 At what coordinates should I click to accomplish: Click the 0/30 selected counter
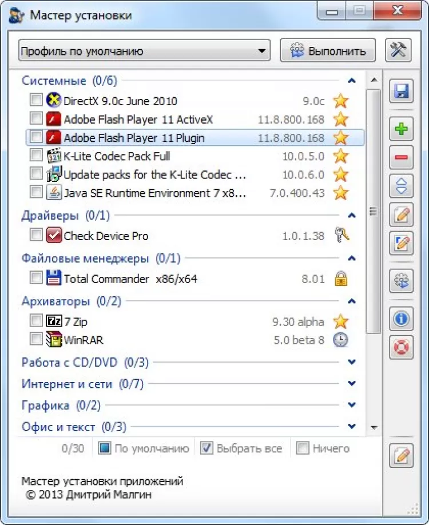[x=73, y=448]
